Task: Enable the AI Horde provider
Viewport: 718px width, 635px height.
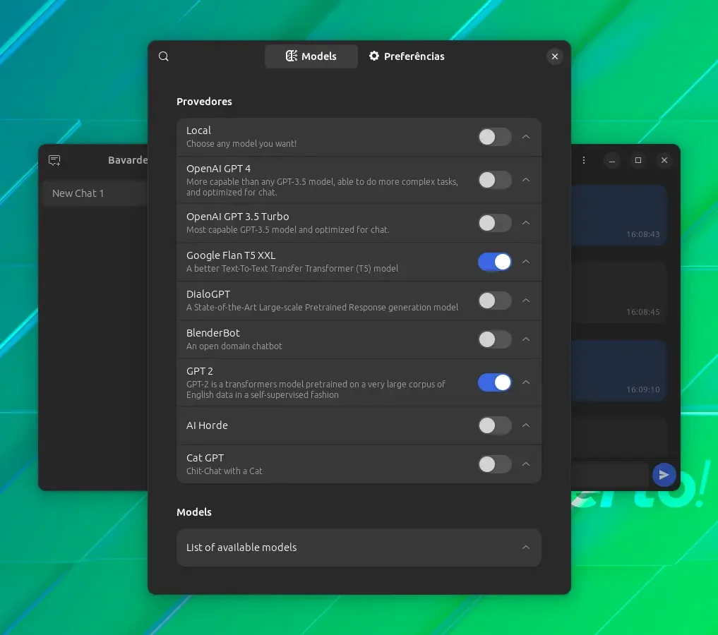Action: (x=494, y=425)
